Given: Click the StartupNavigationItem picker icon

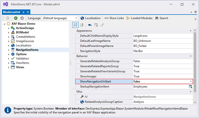Looking at the screenshot, I should coord(190,87).
